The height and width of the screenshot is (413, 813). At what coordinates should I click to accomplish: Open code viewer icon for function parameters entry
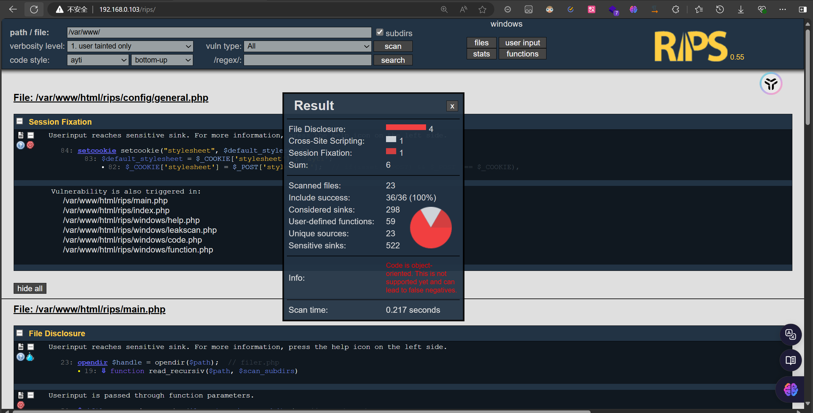(x=21, y=395)
